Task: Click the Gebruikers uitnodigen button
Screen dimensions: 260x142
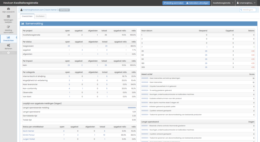Action: tap(197, 3)
